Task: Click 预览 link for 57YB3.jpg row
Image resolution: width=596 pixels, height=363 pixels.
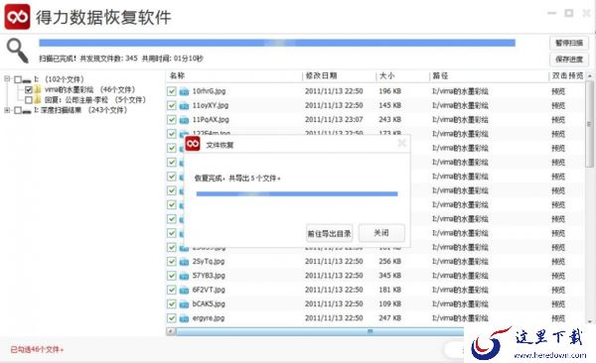Action: (558, 276)
